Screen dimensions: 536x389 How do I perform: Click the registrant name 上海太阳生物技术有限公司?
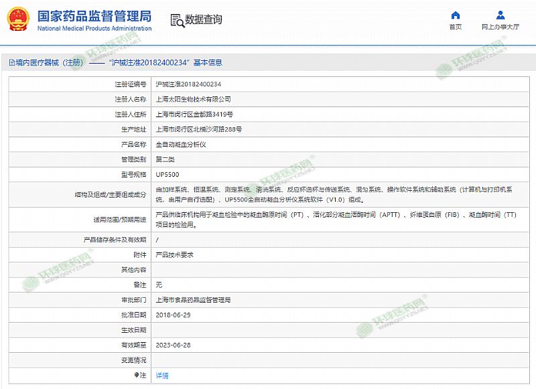193,99
